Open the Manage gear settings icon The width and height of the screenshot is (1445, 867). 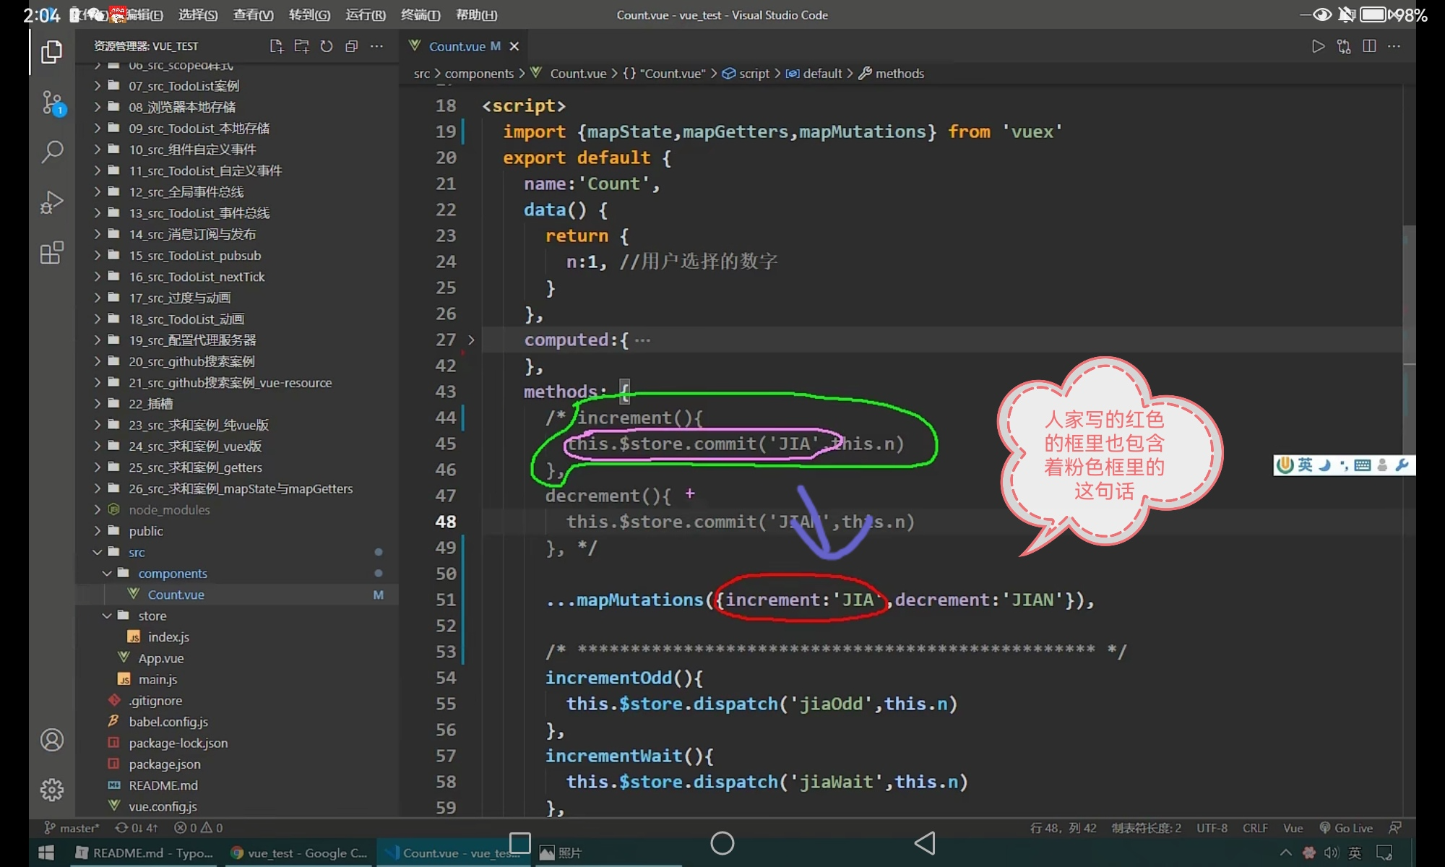[x=52, y=790]
